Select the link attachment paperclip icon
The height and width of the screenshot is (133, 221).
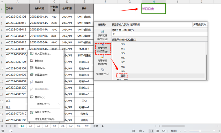[103, 70]
